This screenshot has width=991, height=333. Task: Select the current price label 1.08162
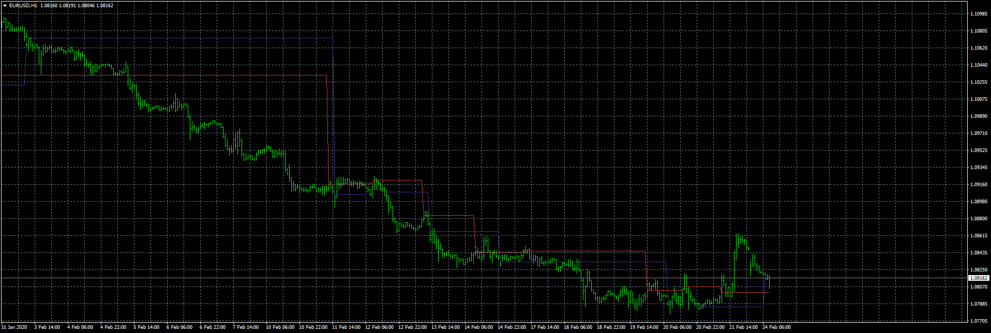click(978, 278)
